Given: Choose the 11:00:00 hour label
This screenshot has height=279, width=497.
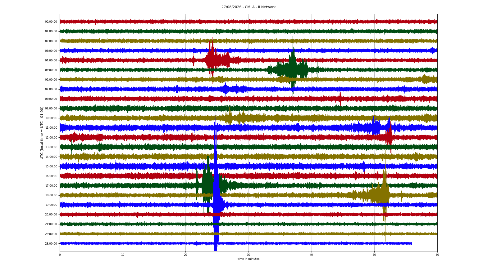Looking at the screenshot, I should [51, 128].
